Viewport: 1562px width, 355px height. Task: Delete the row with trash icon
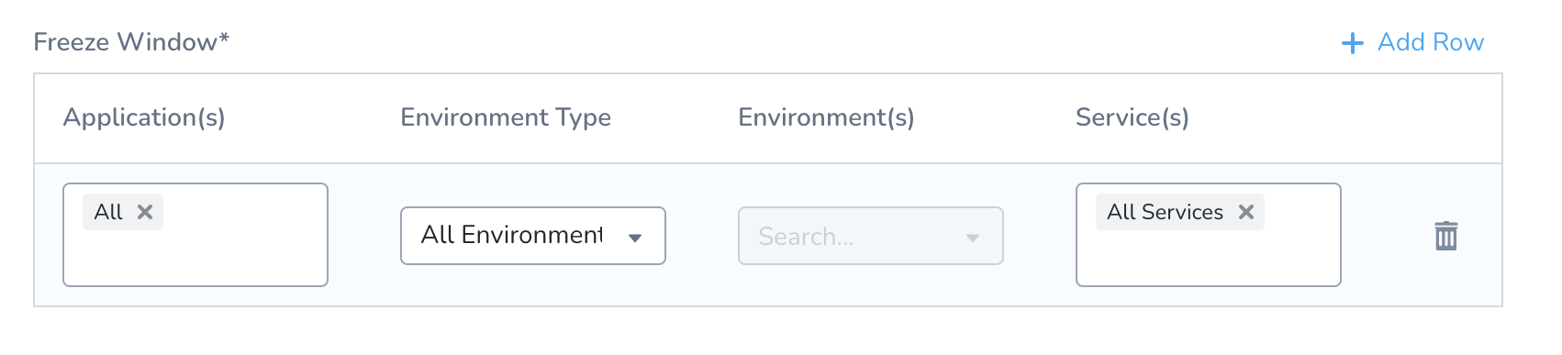[x=1446, y=236]
